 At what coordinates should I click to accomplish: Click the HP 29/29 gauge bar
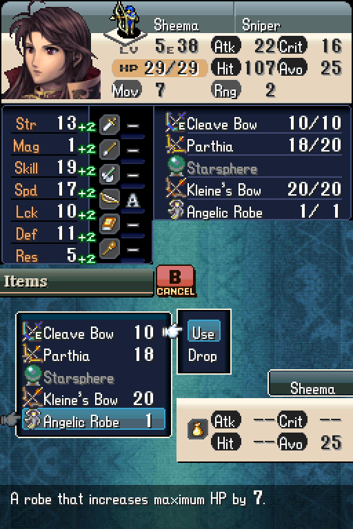(x=159, y=68)
